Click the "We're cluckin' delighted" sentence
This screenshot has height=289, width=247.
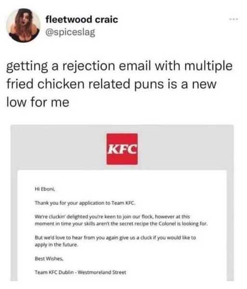tap(121, 220)
